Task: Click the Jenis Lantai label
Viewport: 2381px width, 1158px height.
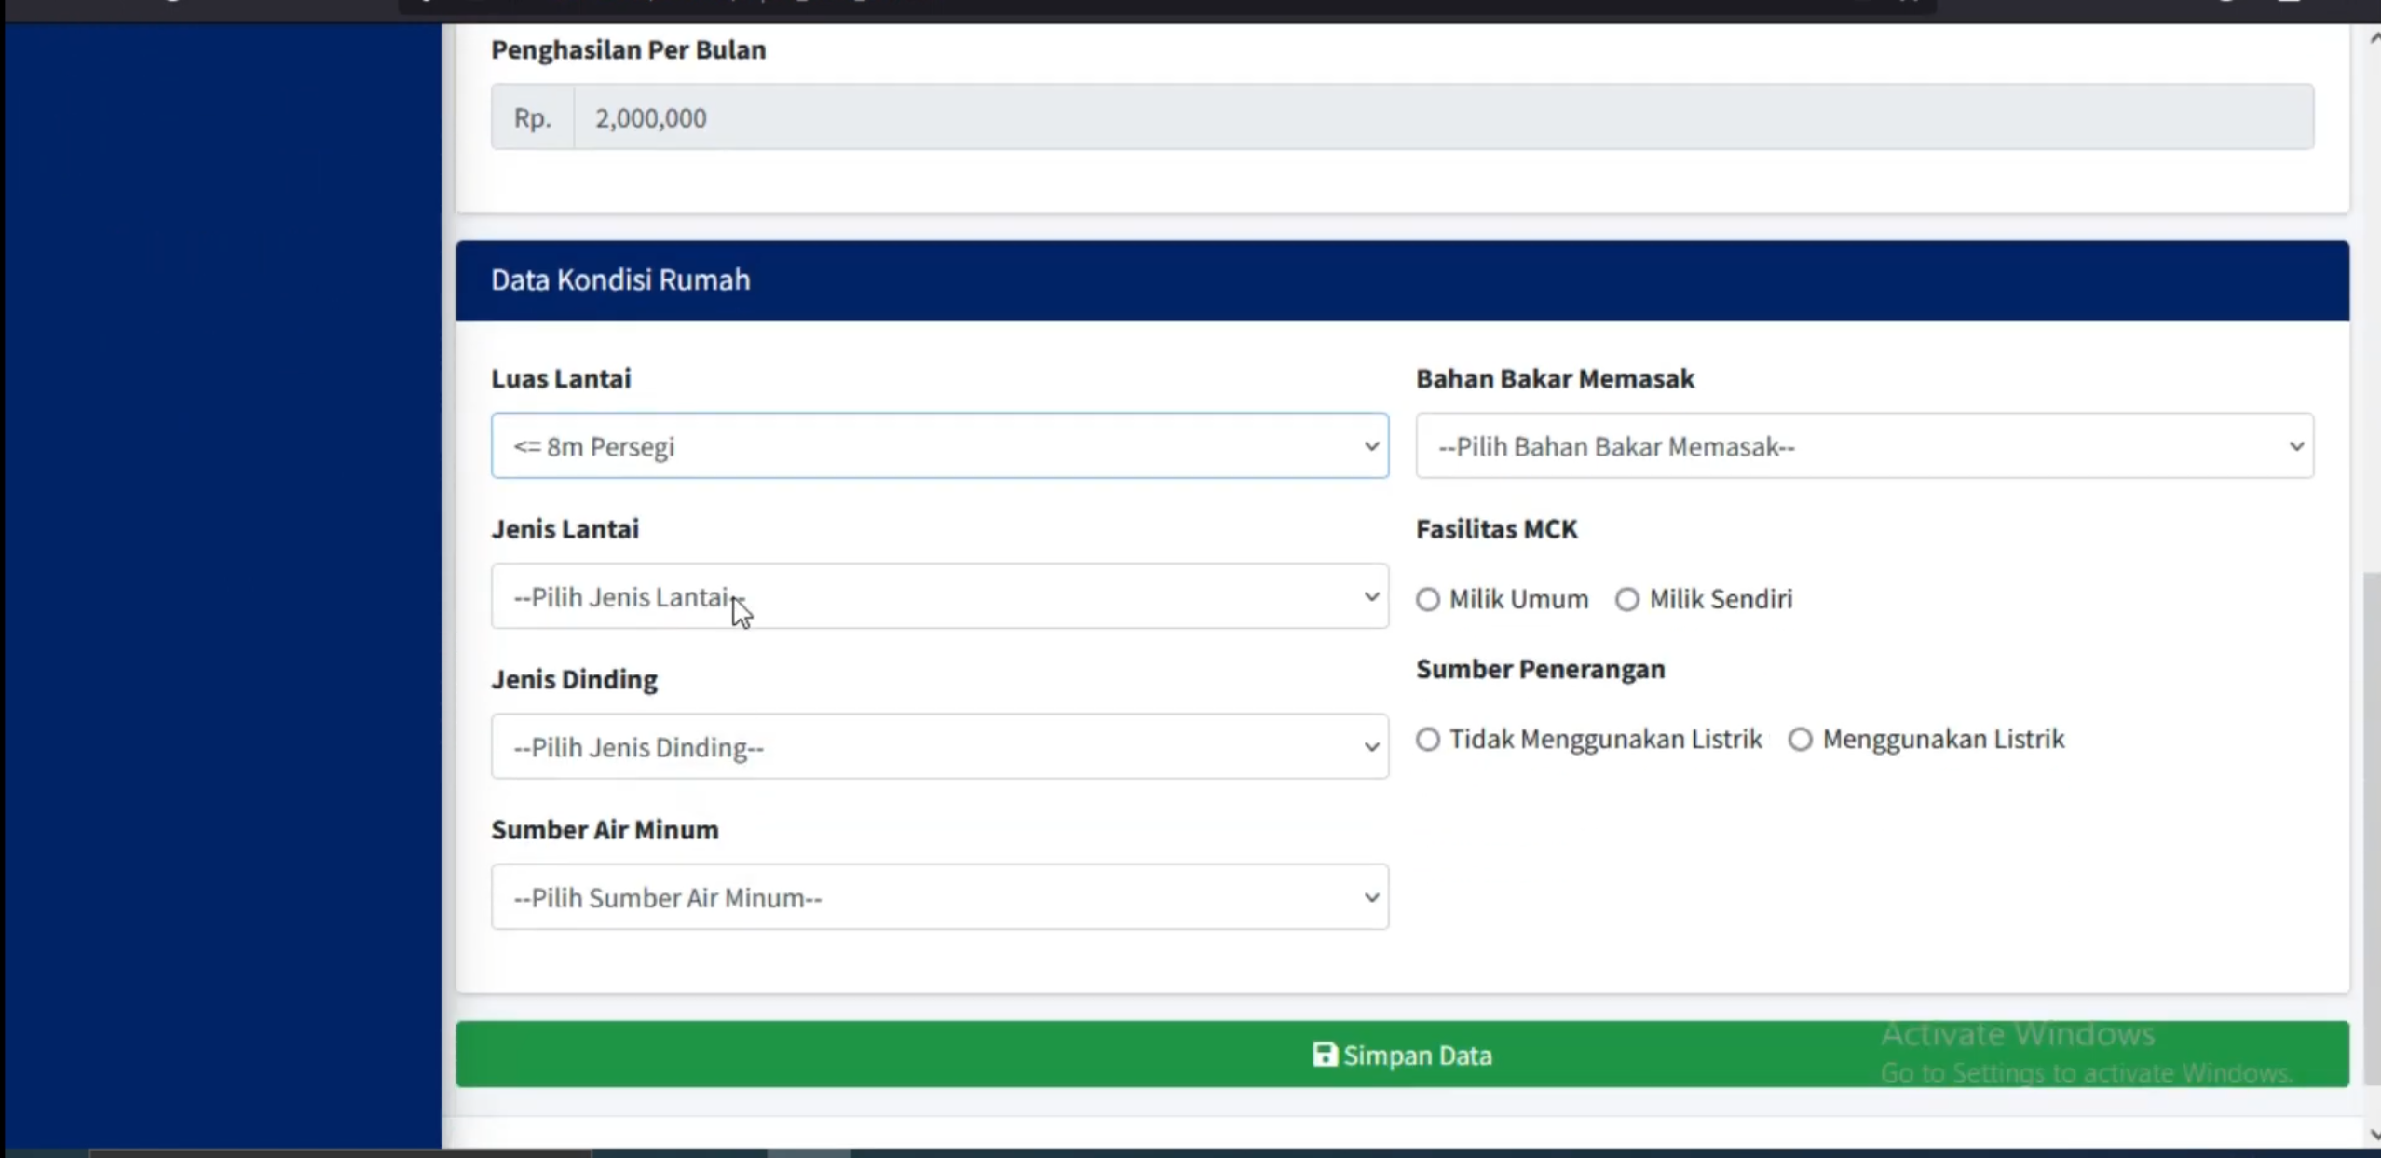Action: tap(565, 529)
